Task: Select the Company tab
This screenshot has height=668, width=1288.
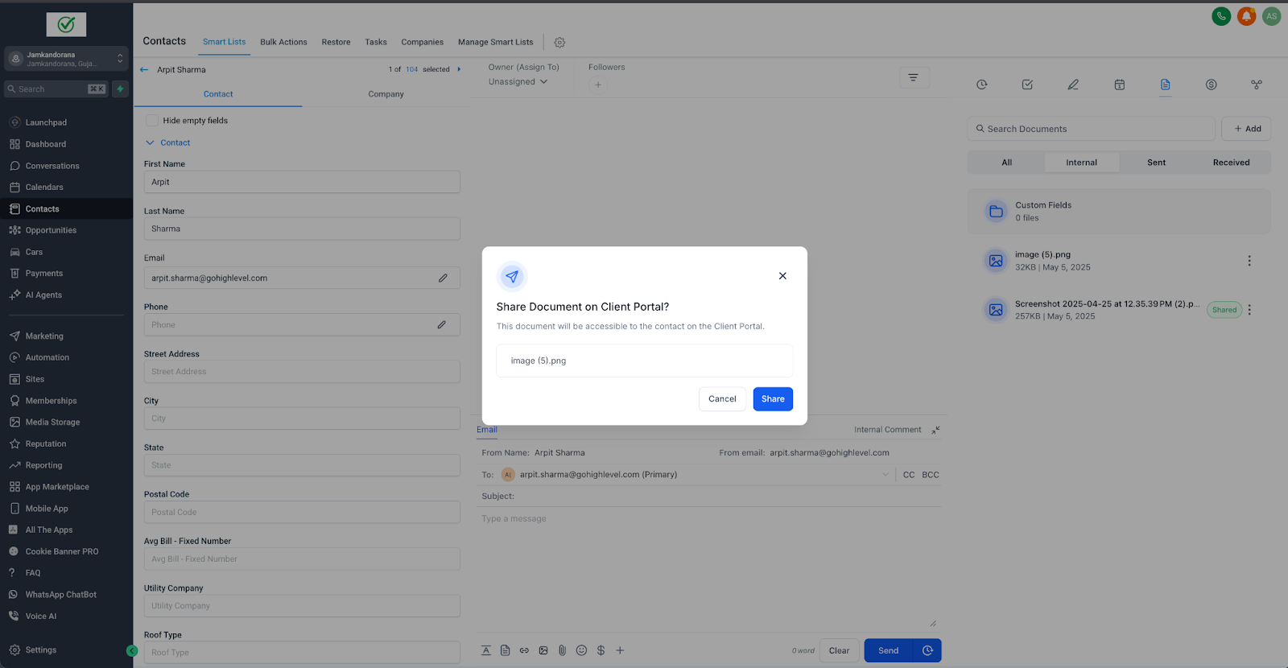Action: (x=386, y=94)
